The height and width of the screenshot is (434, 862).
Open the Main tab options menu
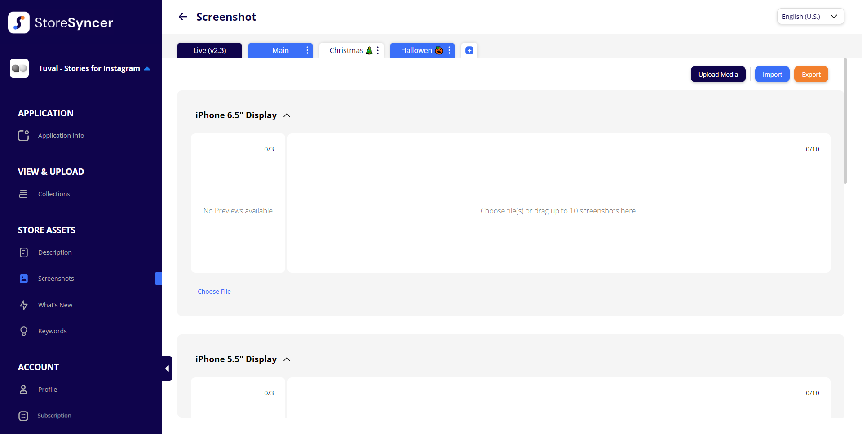tap(307, 50)
